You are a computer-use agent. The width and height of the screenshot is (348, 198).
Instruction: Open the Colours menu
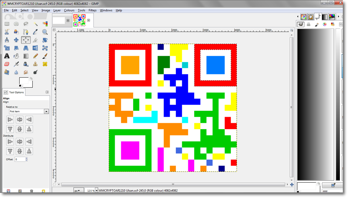pos(69,10)
